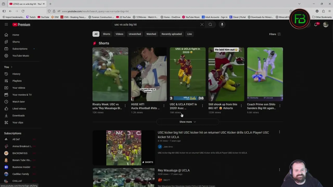Open options for Rivalry Week short
The image size is (333, 187).
(125, 106)
